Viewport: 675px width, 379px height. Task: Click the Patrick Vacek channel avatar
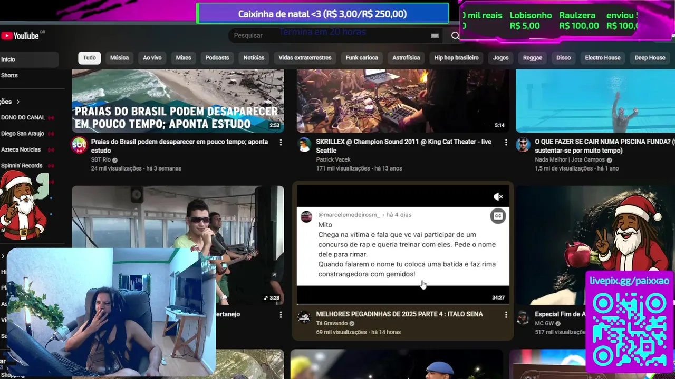click(x=305, y=145)
